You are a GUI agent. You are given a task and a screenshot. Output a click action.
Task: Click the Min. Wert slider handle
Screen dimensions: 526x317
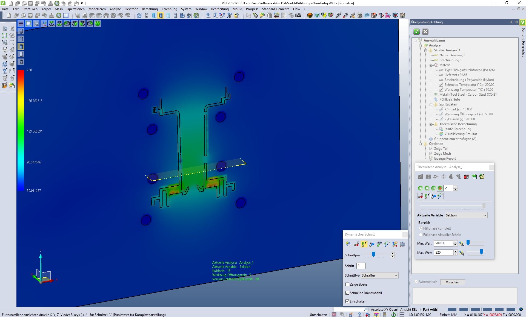pos(468,242)
